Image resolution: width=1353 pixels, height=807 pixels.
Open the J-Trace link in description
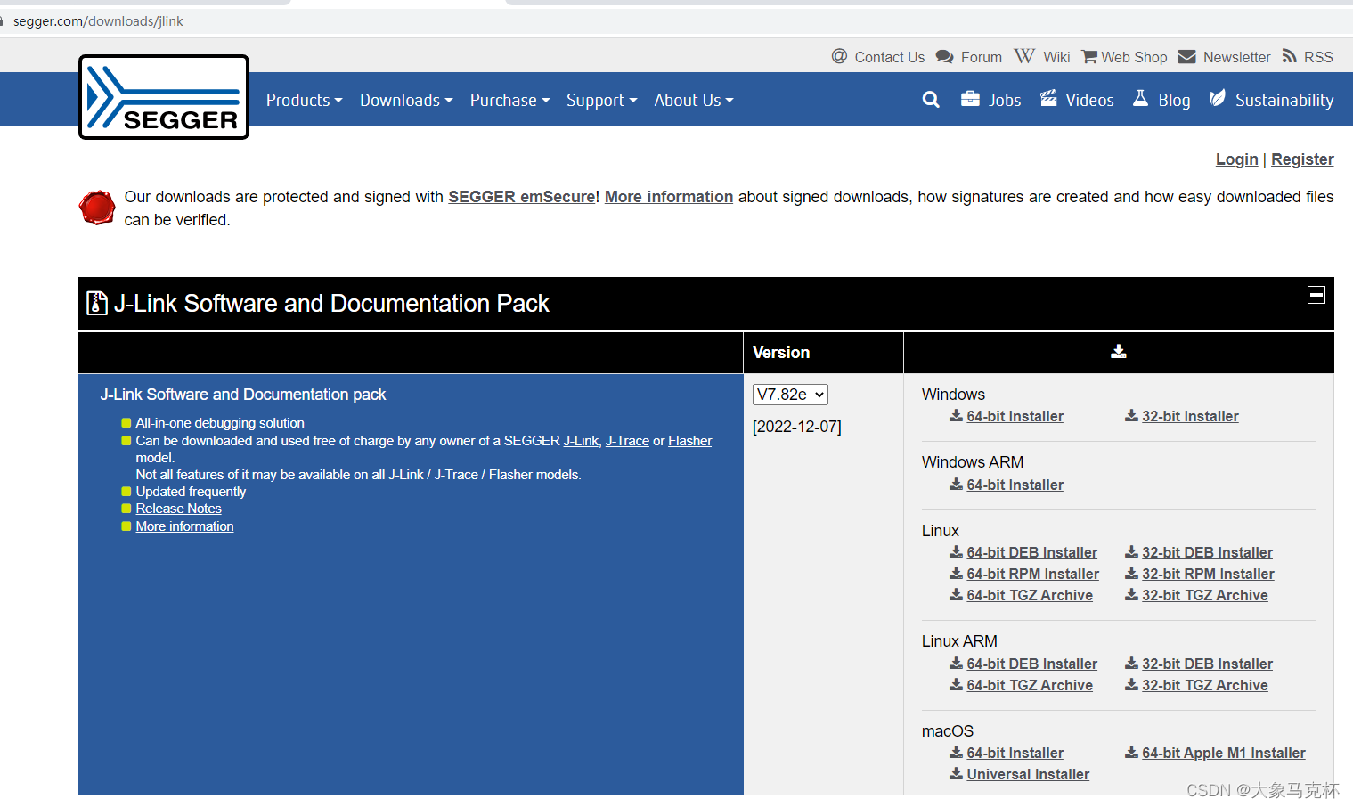click(x=627, y=441)
